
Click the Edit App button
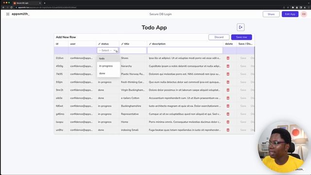(290, 14)
